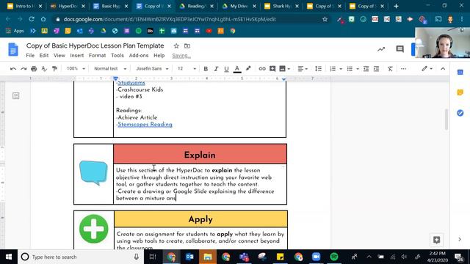Insert a link from toolbar
The height and width of the screenshot is (264, 470).
tap(262, 69)
